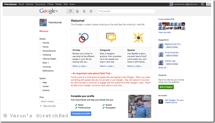The width and height of the screenshot is (215, 123).
Task: Click Sign into chat link
Action: [x=50, y=106]
